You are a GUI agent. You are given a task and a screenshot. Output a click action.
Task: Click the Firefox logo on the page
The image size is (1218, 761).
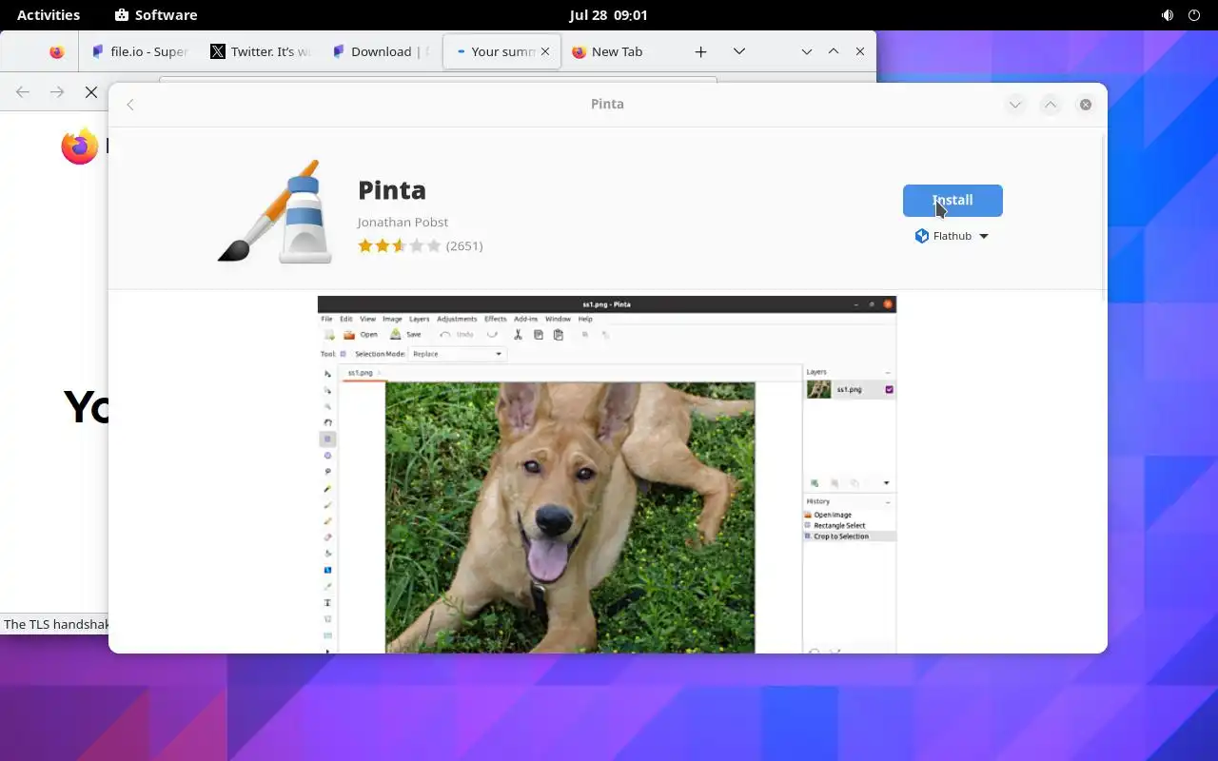(x=79, y=146)
